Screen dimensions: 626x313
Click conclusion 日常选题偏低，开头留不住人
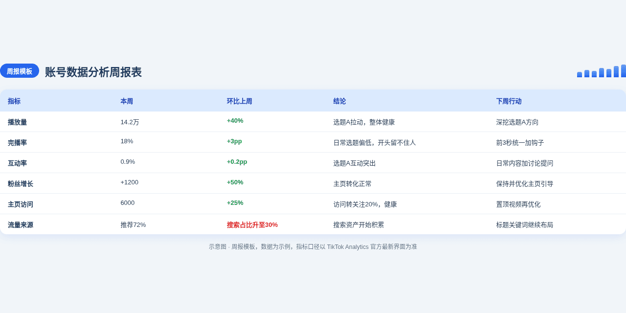[x=375, y=143]
